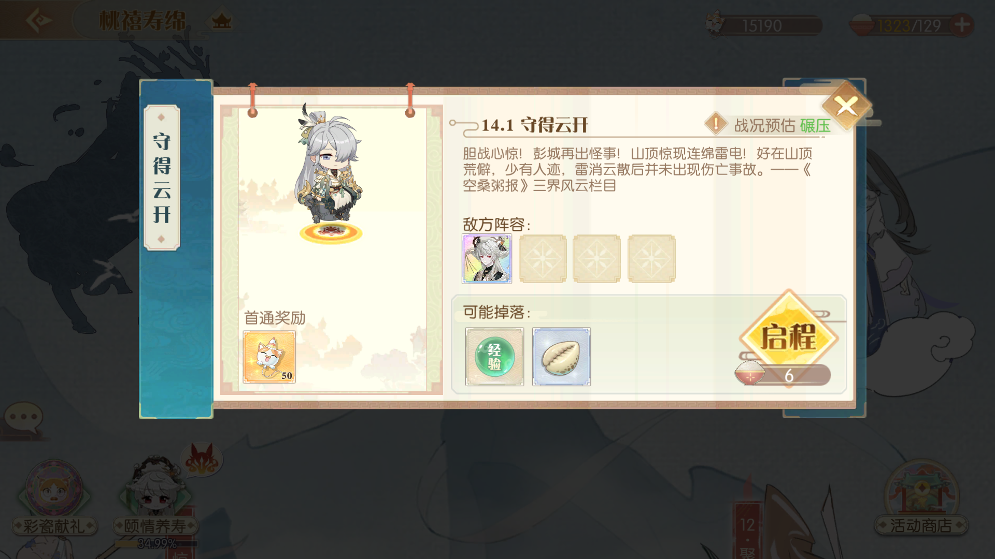This screenshot has width=995, height=559.
Task: Click the back arrow icon
Action: coord(38,21)
